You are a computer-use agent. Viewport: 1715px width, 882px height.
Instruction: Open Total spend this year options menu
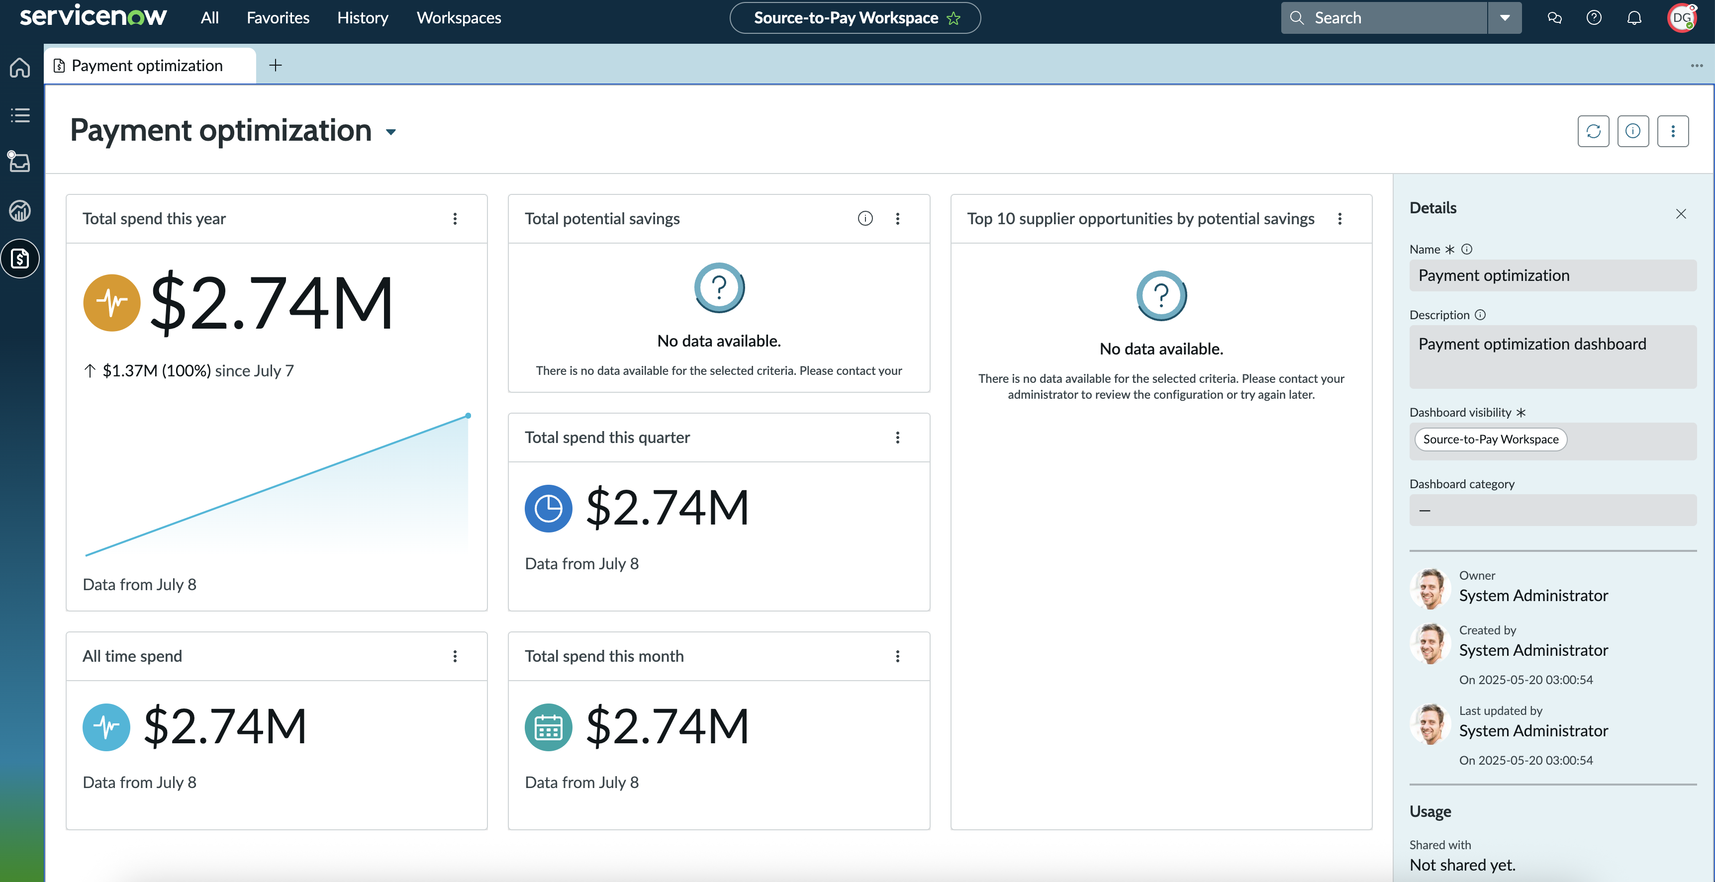pyautogui.click(x=455, y=219)
